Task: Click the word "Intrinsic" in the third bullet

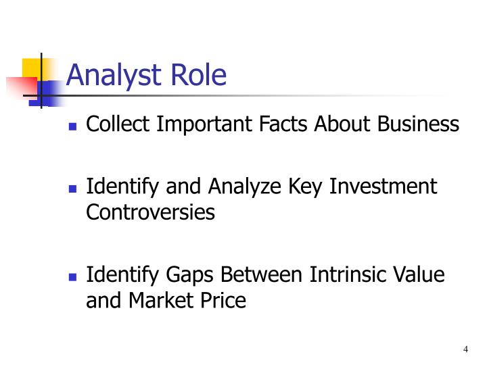Action: click(347, 274)
